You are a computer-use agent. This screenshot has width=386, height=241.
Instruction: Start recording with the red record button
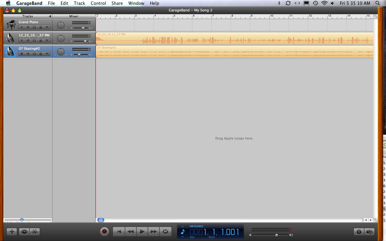coord(104,231)
